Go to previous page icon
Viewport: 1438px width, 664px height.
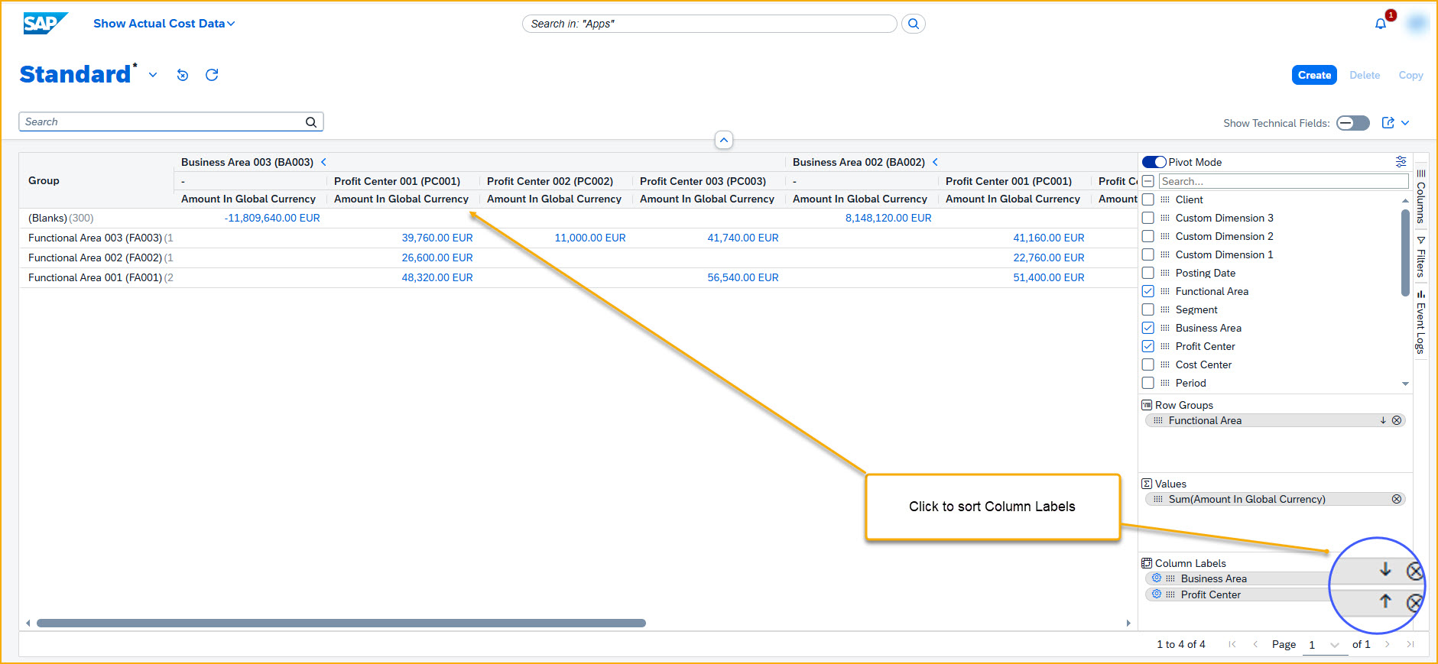coord(1255,644)
